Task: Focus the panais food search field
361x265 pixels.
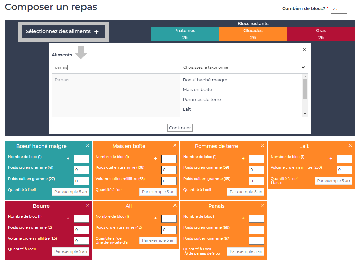Action: tap(115, 67)
